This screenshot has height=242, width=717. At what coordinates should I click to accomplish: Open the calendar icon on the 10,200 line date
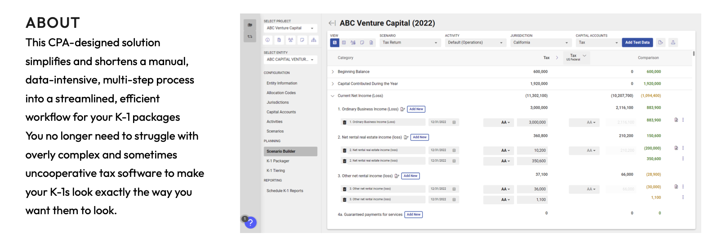point(454,150)
